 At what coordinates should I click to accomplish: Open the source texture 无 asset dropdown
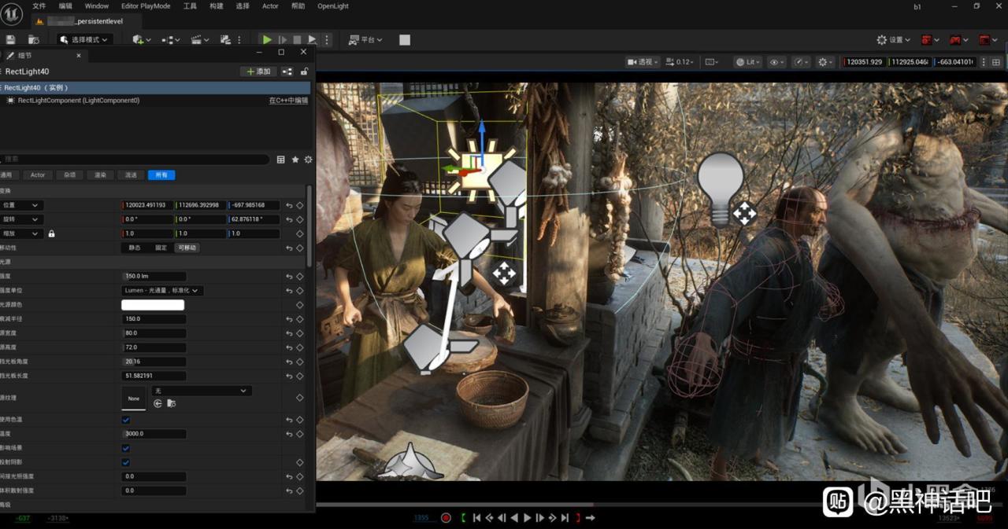pos(201,391)
